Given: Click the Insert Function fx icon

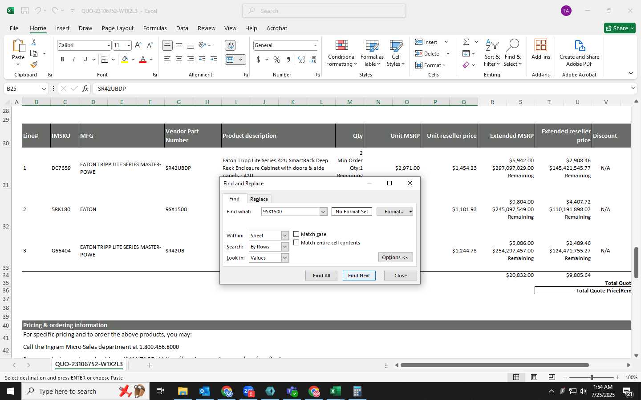Looking at the screenshot, I should 85,88.
